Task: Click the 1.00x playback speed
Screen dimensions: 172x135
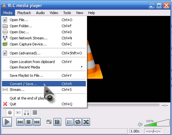Action: pos(135,131)
